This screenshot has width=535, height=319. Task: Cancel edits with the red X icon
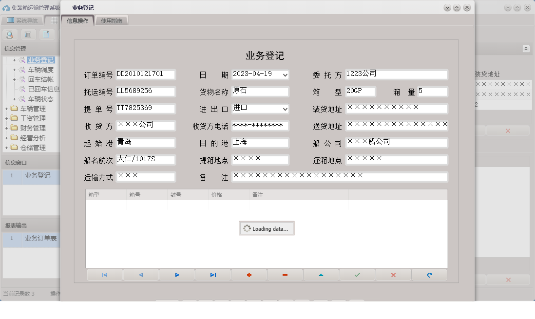(x=393, y=275)
